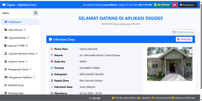The width and height of the screenshot is (202, 101).
Task: Click the Dashboard home icon
Action: tap(6, 22)
